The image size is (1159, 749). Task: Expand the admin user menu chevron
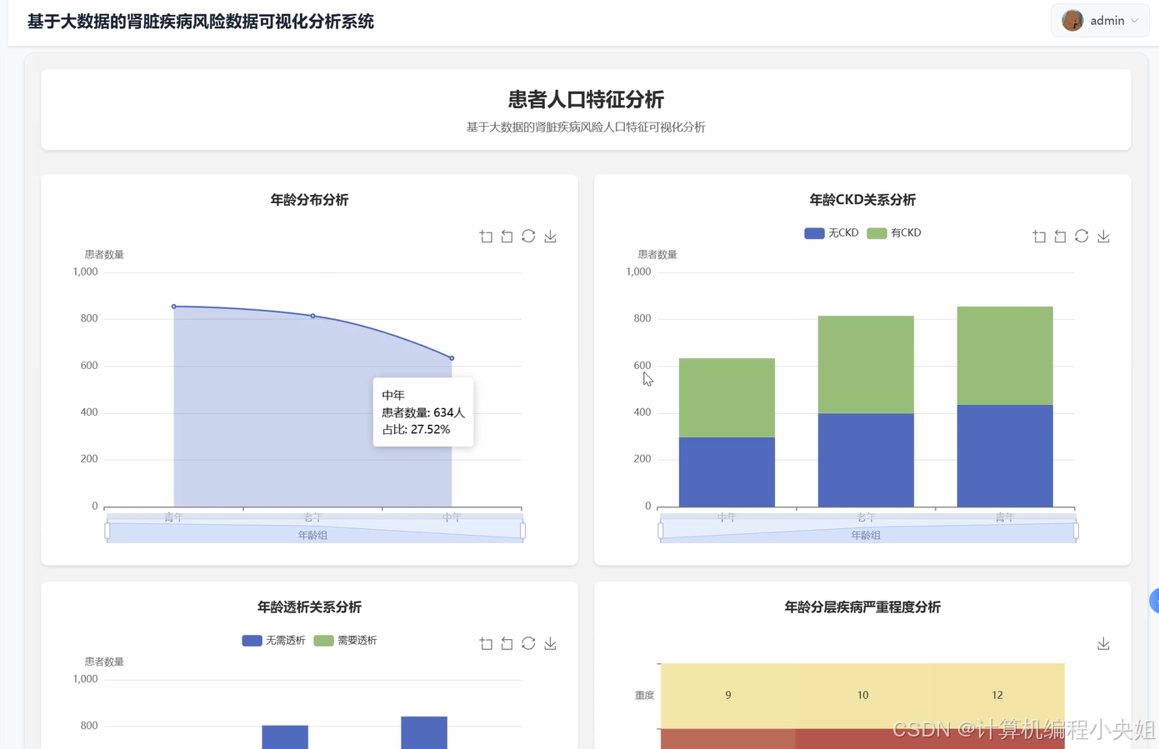(1134, 20)
